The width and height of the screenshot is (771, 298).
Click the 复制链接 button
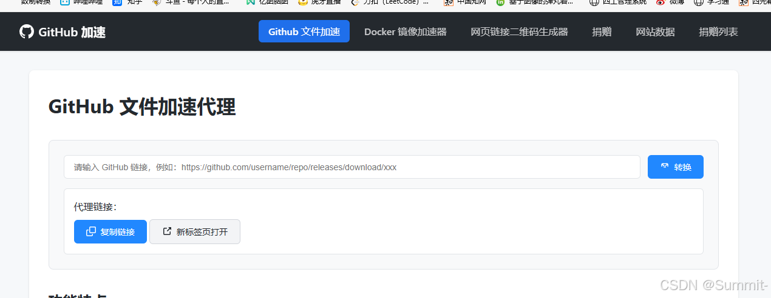(110, 231)
